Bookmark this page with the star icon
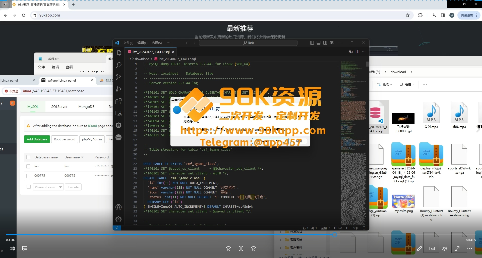The width and height of the screenshot is (482, 258). [x=408, y=15]
